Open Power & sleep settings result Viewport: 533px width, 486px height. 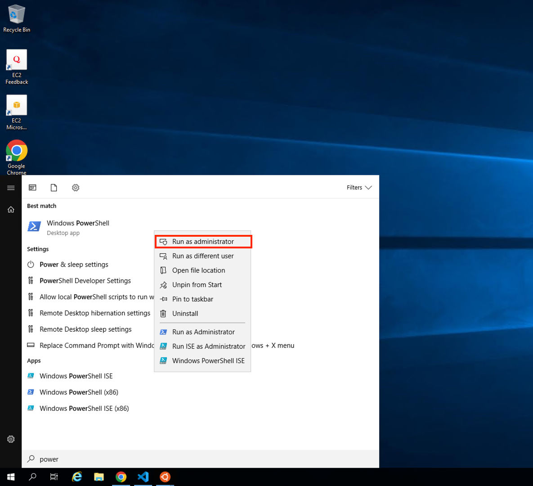click(74, 265)
